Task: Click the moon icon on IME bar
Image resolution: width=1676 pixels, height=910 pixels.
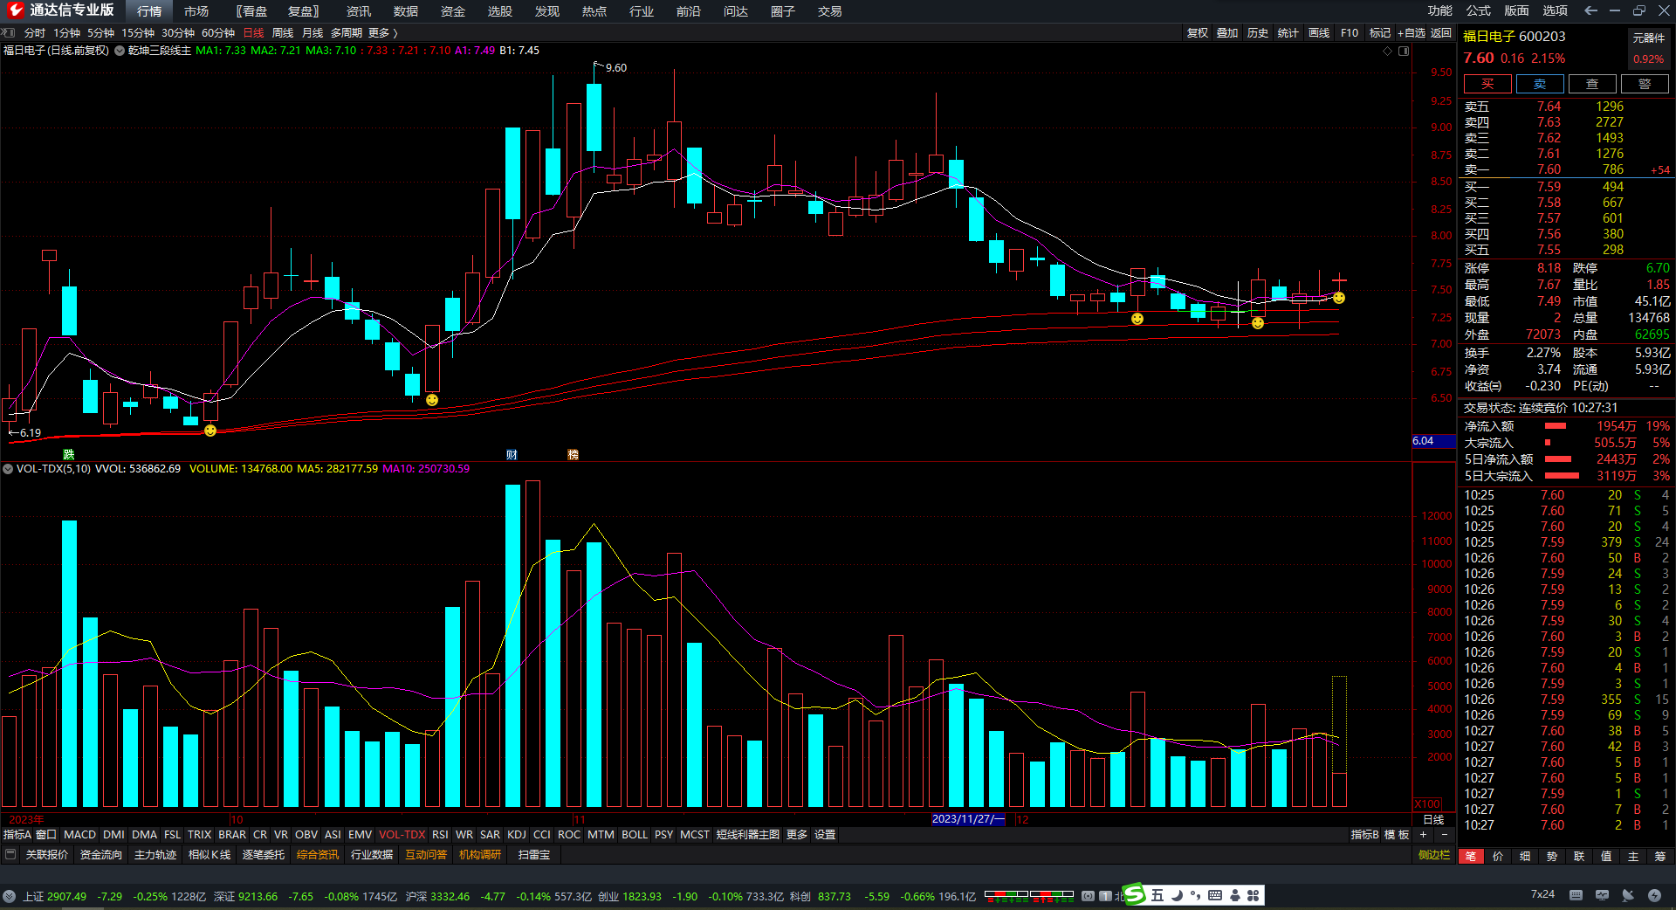Action: [1177, 895]
